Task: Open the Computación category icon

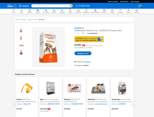Action: (x=78, y=11)
